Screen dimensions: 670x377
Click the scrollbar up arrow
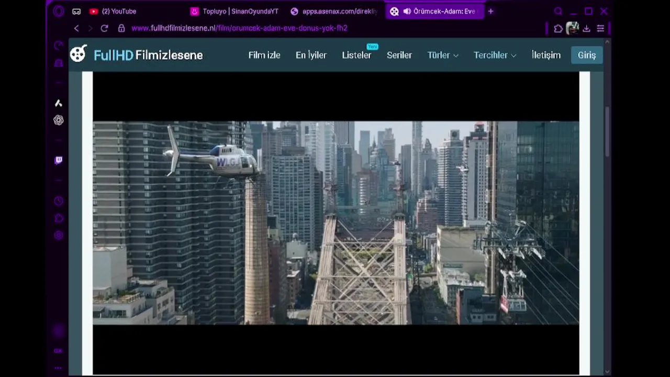(x=607, y=41)
